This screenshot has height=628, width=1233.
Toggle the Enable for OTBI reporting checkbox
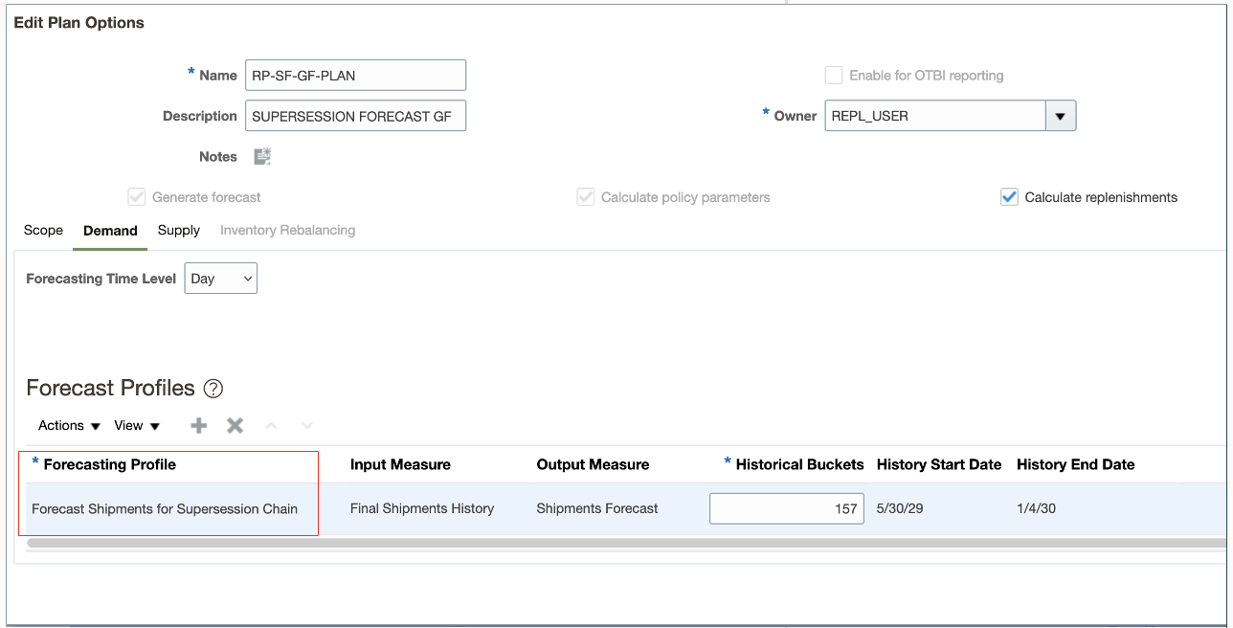(833, 75)
